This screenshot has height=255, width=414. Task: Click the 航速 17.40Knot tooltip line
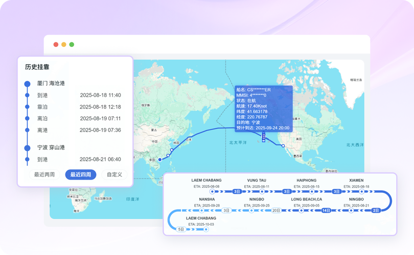pos(251,106)
